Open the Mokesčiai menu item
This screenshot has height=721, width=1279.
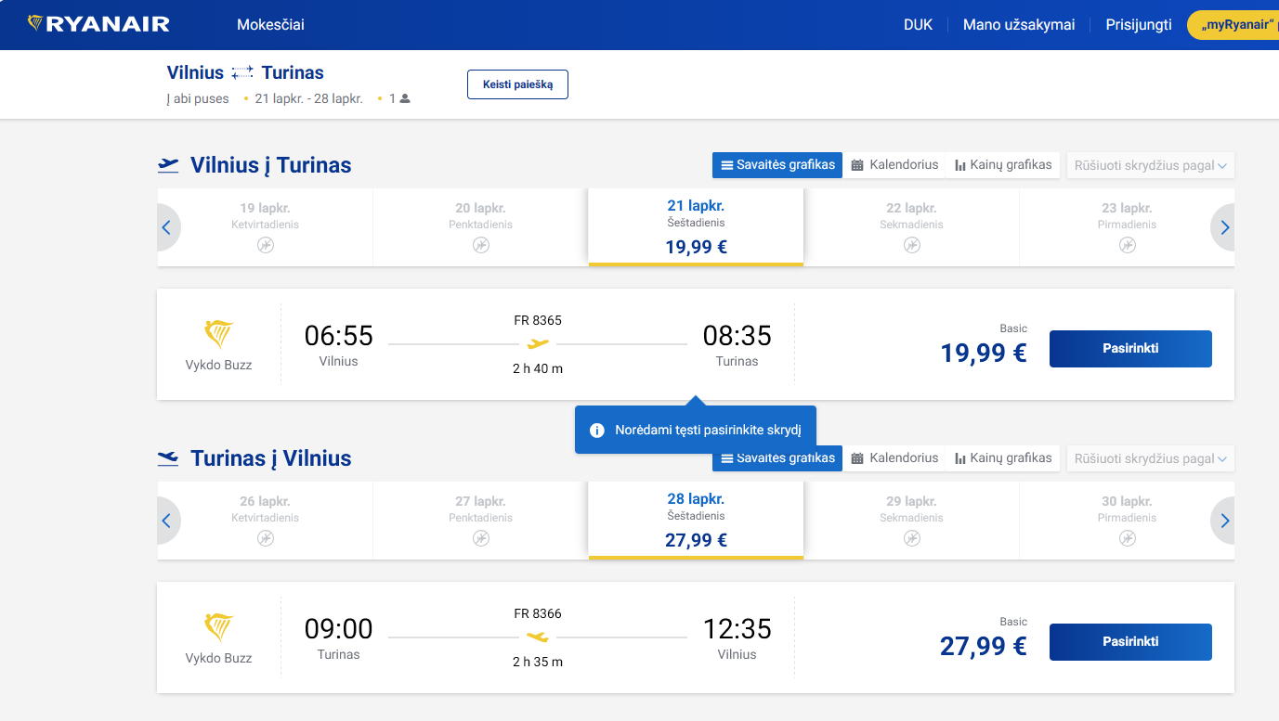[x=270, y=25]
